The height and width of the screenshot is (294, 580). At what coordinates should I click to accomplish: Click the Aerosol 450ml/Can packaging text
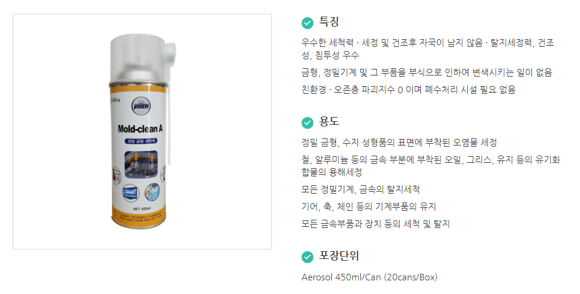[x=369, y=277]
